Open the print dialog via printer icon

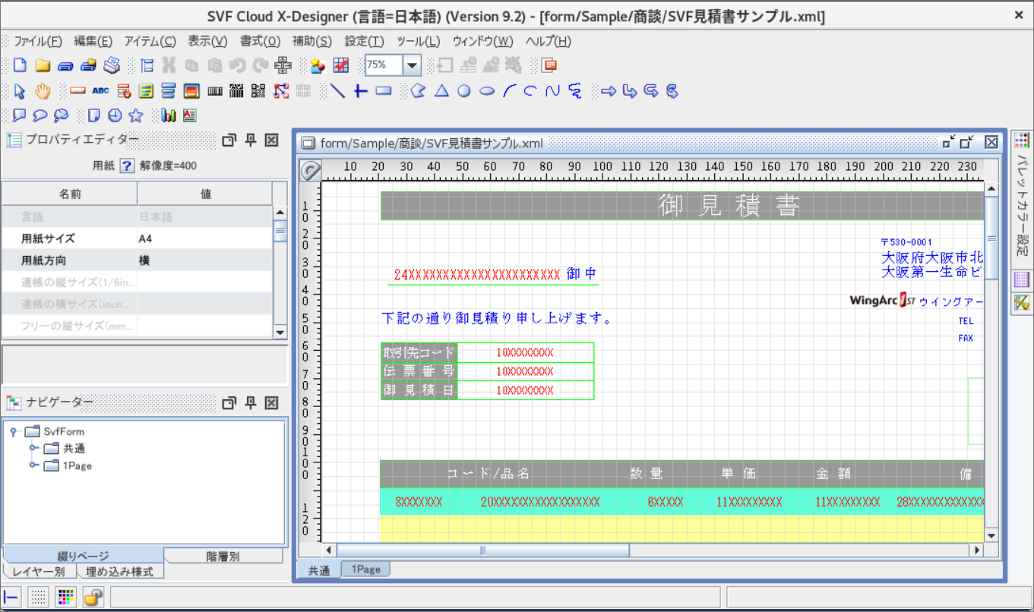pos(110,66)
